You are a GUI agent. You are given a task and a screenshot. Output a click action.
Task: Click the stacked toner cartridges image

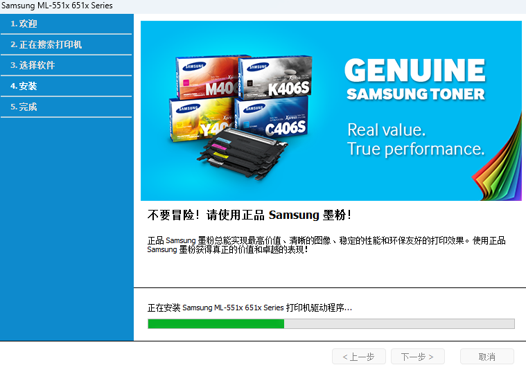[242, 154]
